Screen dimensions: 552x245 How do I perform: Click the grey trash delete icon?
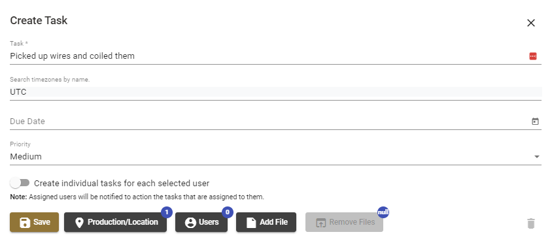coord(531,223)
